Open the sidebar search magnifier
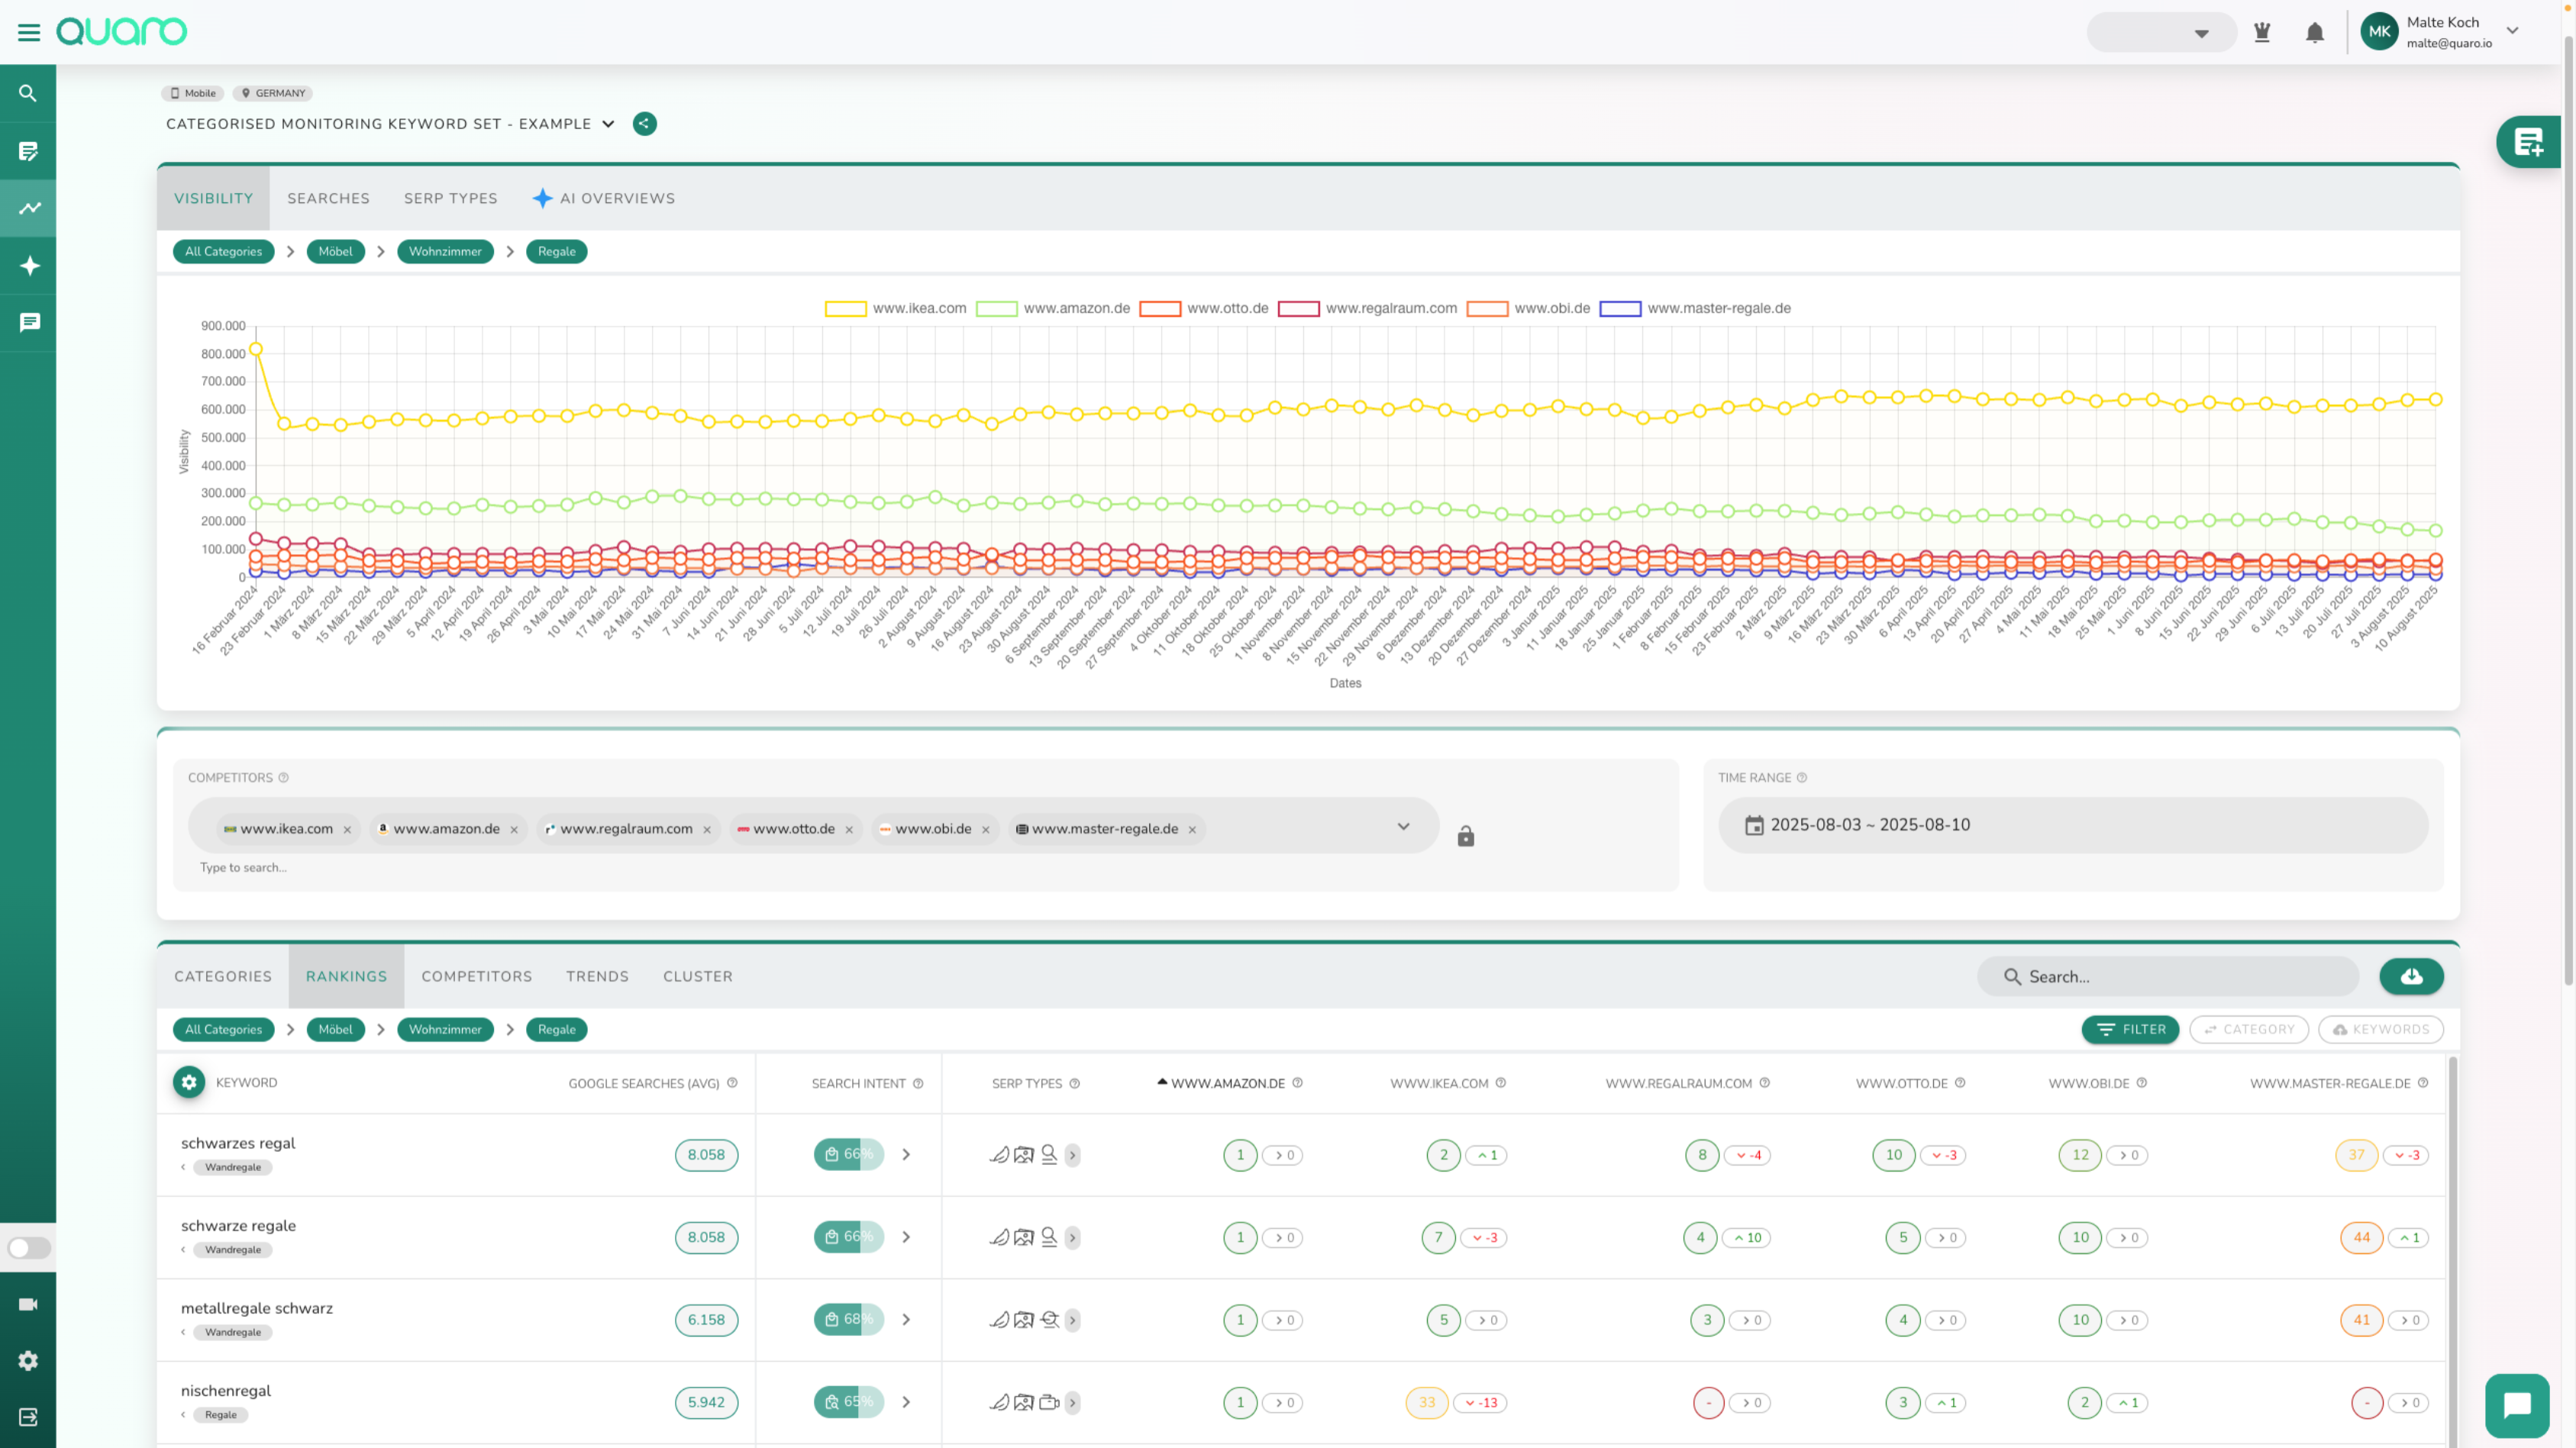This screenshot has width=2576, height=1448. (x=28, y=93)
